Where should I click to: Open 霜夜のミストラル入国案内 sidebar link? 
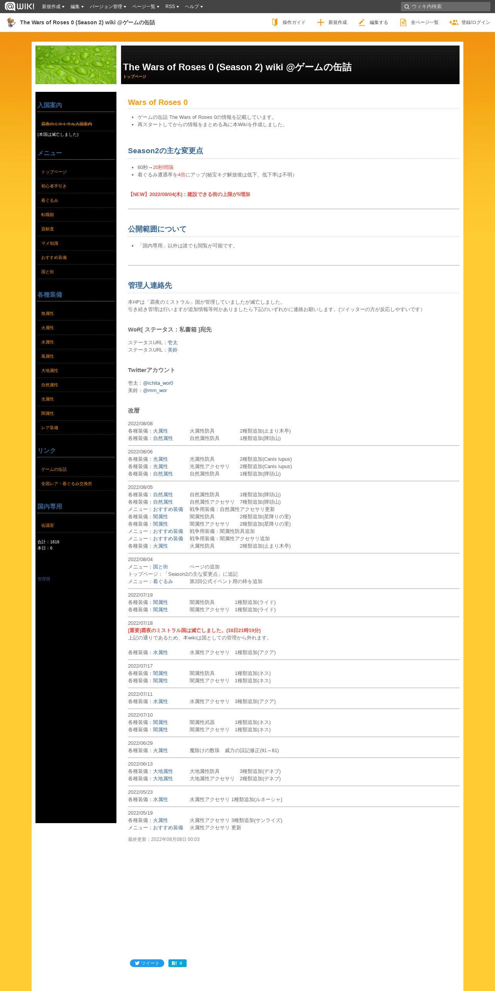(67, 124)
